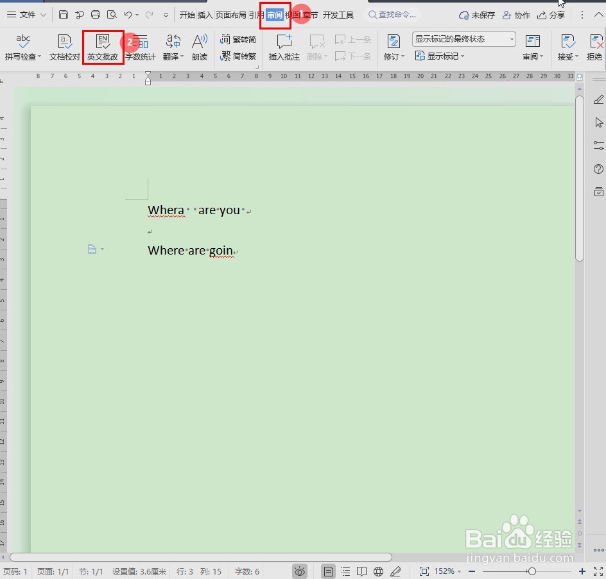Image resolution: width=606 pixels, height=579 pixels.
Task: Open the settings sliders icon in right sidebar
Action: [599, 146]
